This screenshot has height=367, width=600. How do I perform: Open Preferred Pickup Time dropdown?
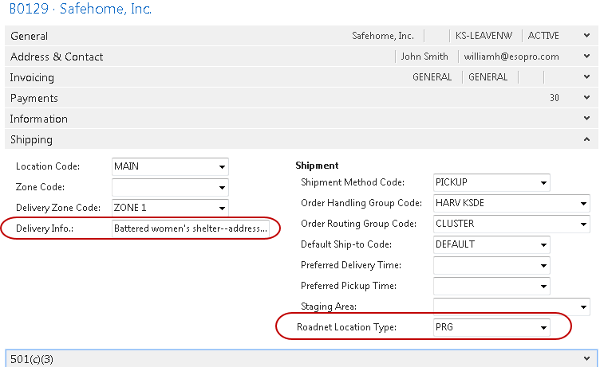coord(543,287)
